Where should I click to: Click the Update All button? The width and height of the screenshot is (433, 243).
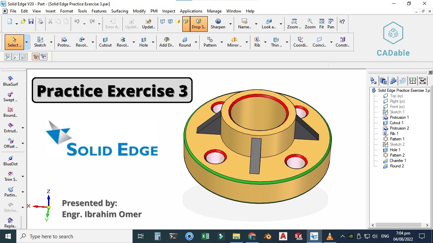pos(148,24)
